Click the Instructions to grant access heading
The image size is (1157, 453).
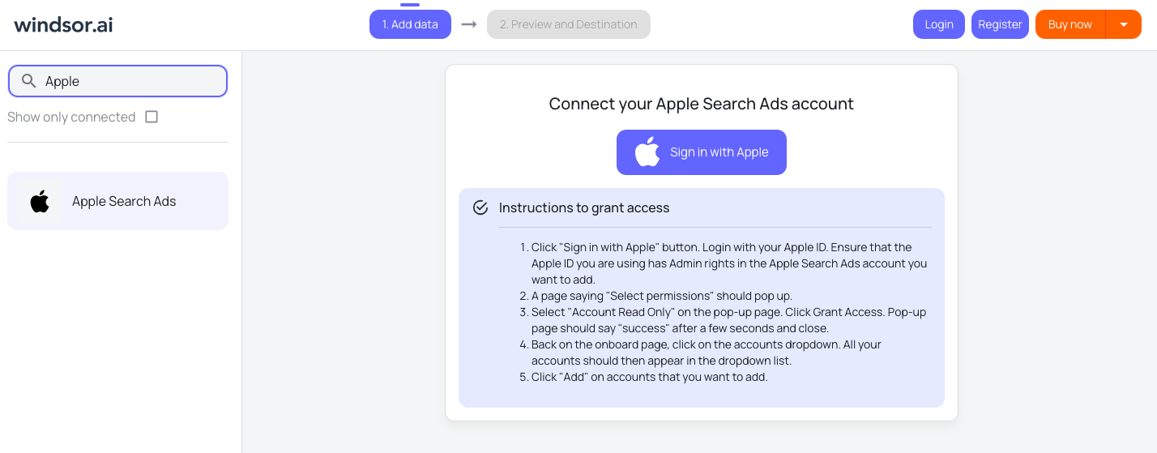click(x=584, y=207)
